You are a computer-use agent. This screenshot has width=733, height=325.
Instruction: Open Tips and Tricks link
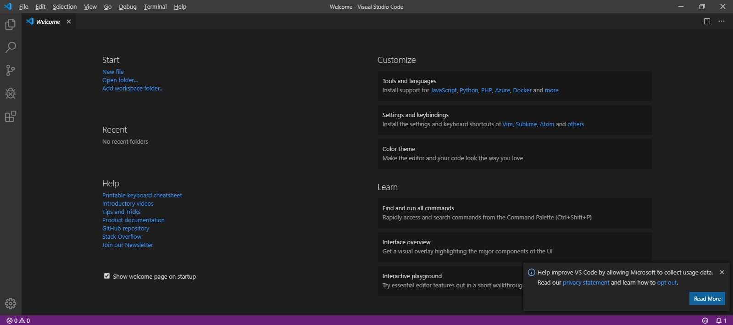pyautogui.click(x=121, y=212)
